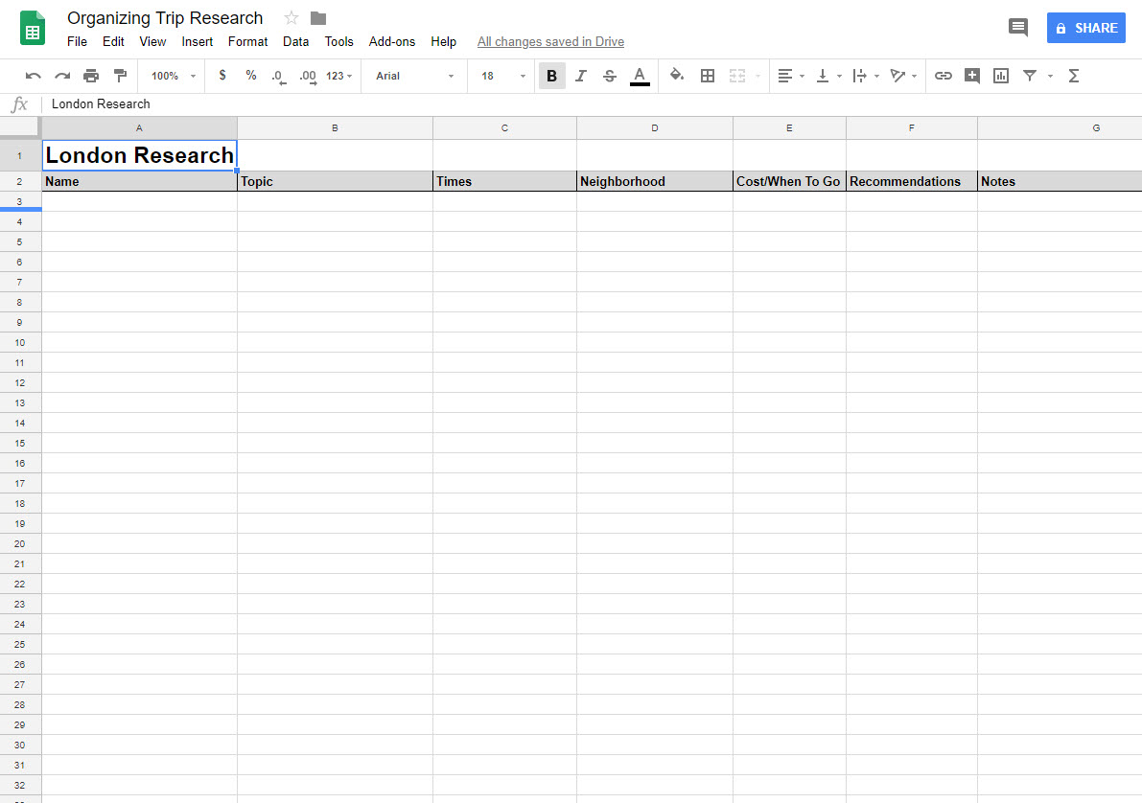Select the Times header cell
The image size is (1142, 803).
pyautogui.click(x=504, y=181)
